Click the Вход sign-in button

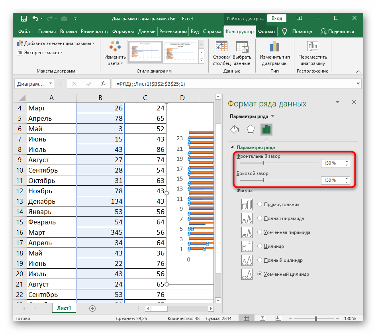click(x=276, y=18)
